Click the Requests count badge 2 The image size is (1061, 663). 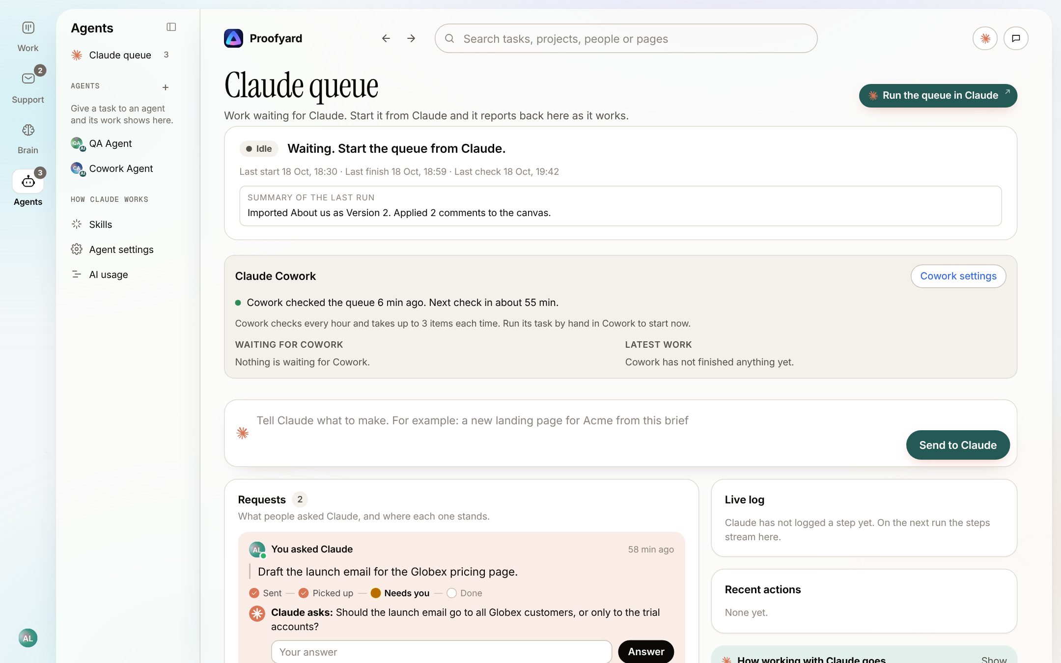(300, 499)
